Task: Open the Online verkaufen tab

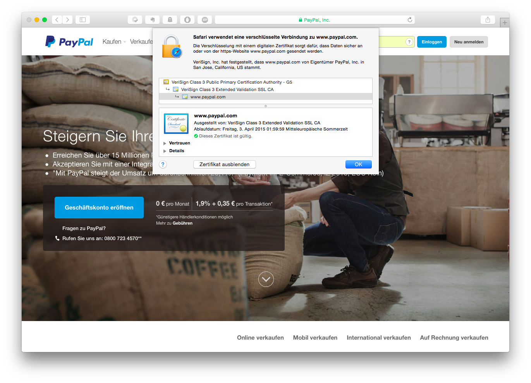Action: 260,338
